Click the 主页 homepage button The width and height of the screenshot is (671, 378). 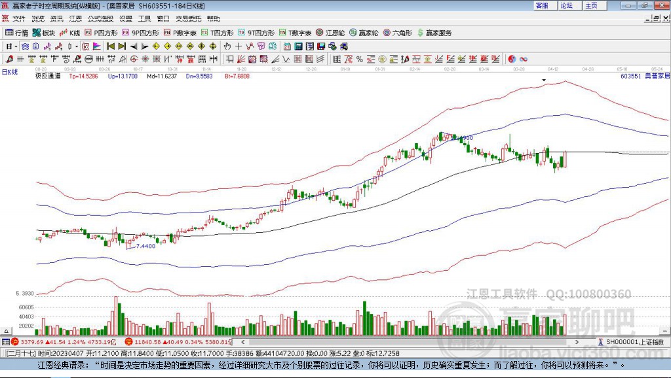pyautogui.click(x=594, y=5)
